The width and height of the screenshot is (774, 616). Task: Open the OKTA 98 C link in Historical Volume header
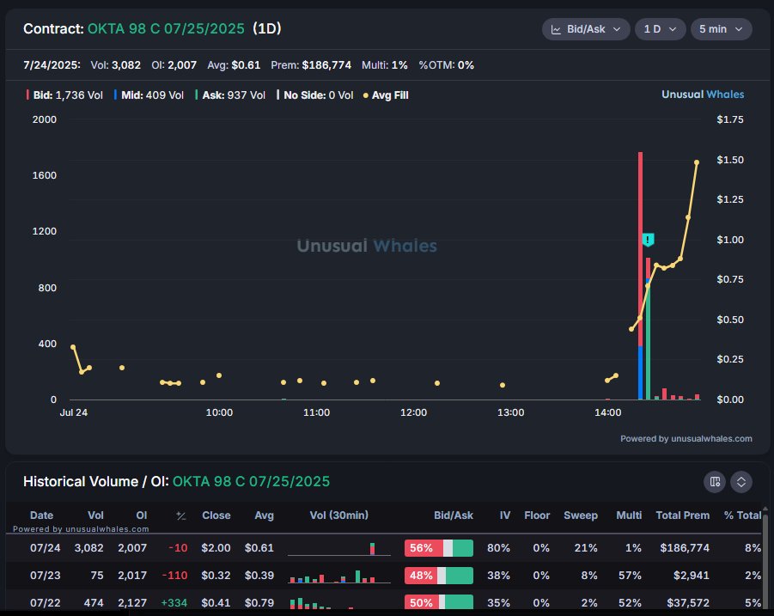[251, 481]
